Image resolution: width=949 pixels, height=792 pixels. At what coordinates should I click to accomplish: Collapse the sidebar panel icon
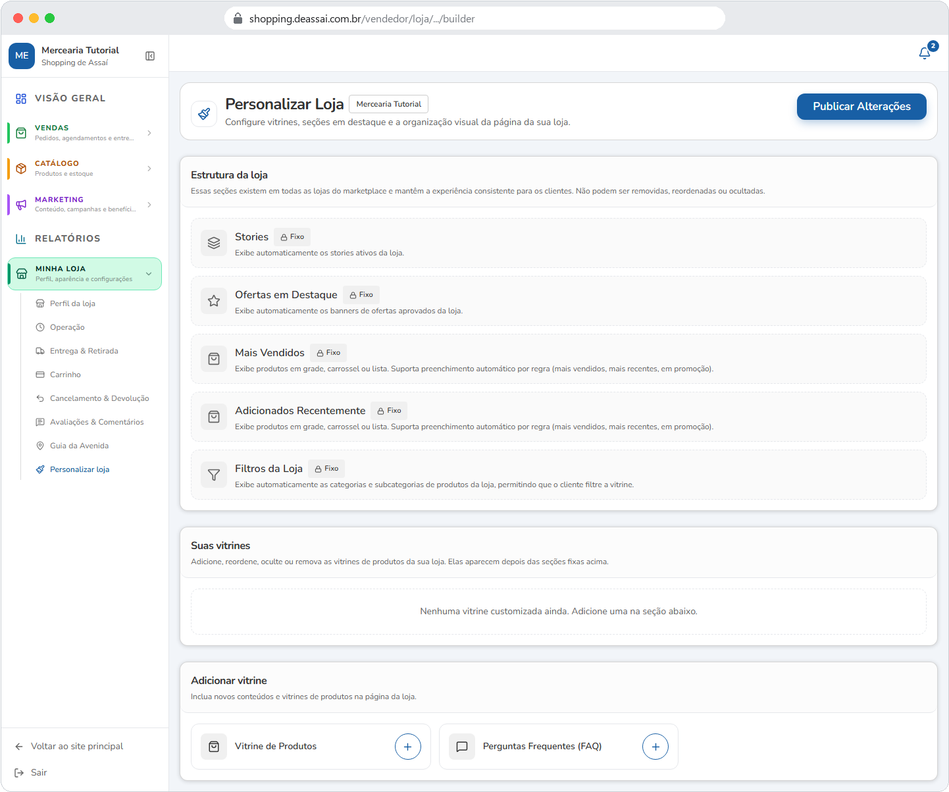[x=150, y=56]
